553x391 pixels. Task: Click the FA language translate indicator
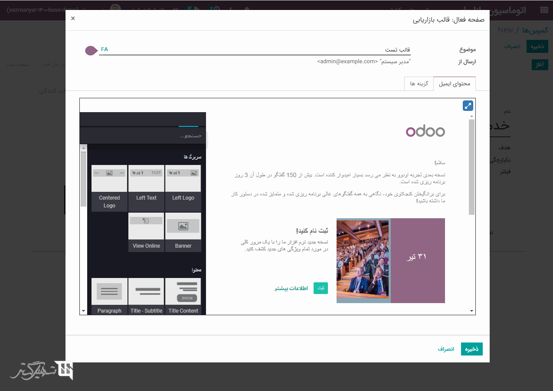(x=104, y=49)
